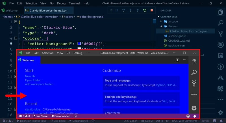Open the File menu in main window
Viewport: 226px width, 123px height.
11,3
